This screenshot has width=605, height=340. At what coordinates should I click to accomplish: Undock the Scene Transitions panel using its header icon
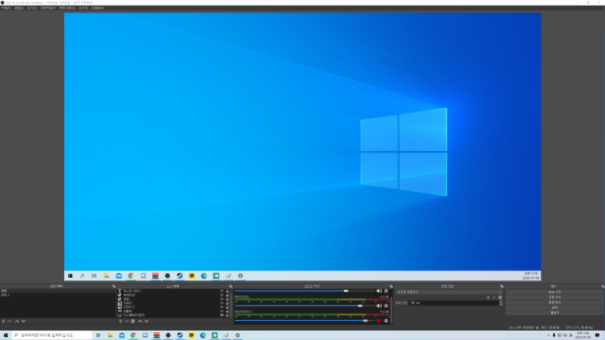click(x=501, y=286)
